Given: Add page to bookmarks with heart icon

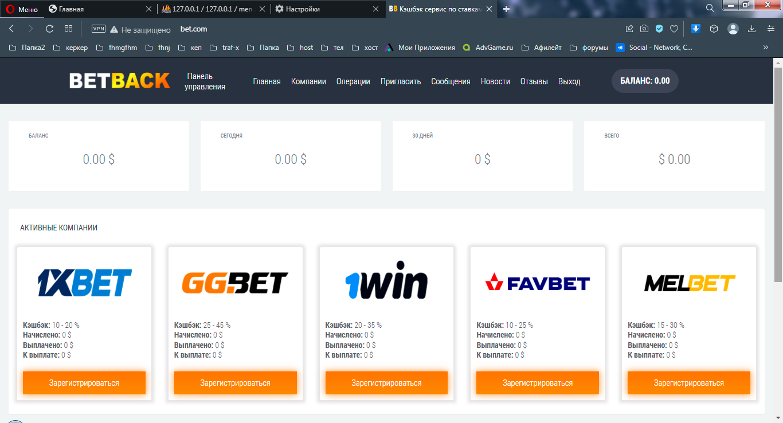Looking at the screenshot, I should click(674, 29).
